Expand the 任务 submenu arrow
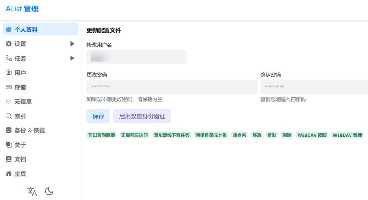The width and height of the screenshot is (368, 200). click(72, 58)
